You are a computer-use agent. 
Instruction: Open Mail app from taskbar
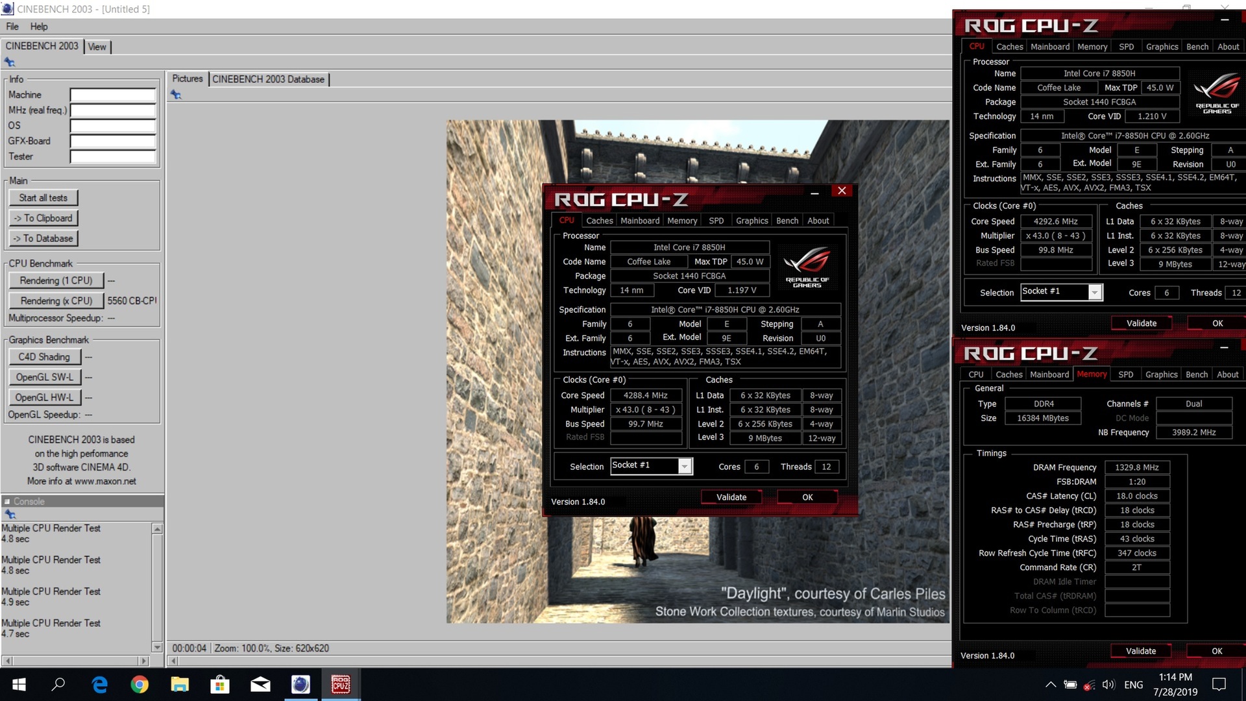[x=260, y=684]
